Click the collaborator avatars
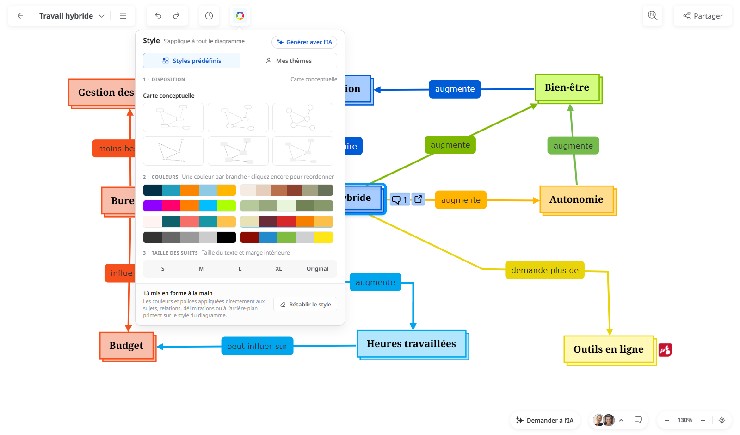This screenshot has width=740, height=435. click(x=604, y=420)
